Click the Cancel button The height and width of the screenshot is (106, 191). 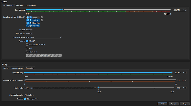pos(174,104)
